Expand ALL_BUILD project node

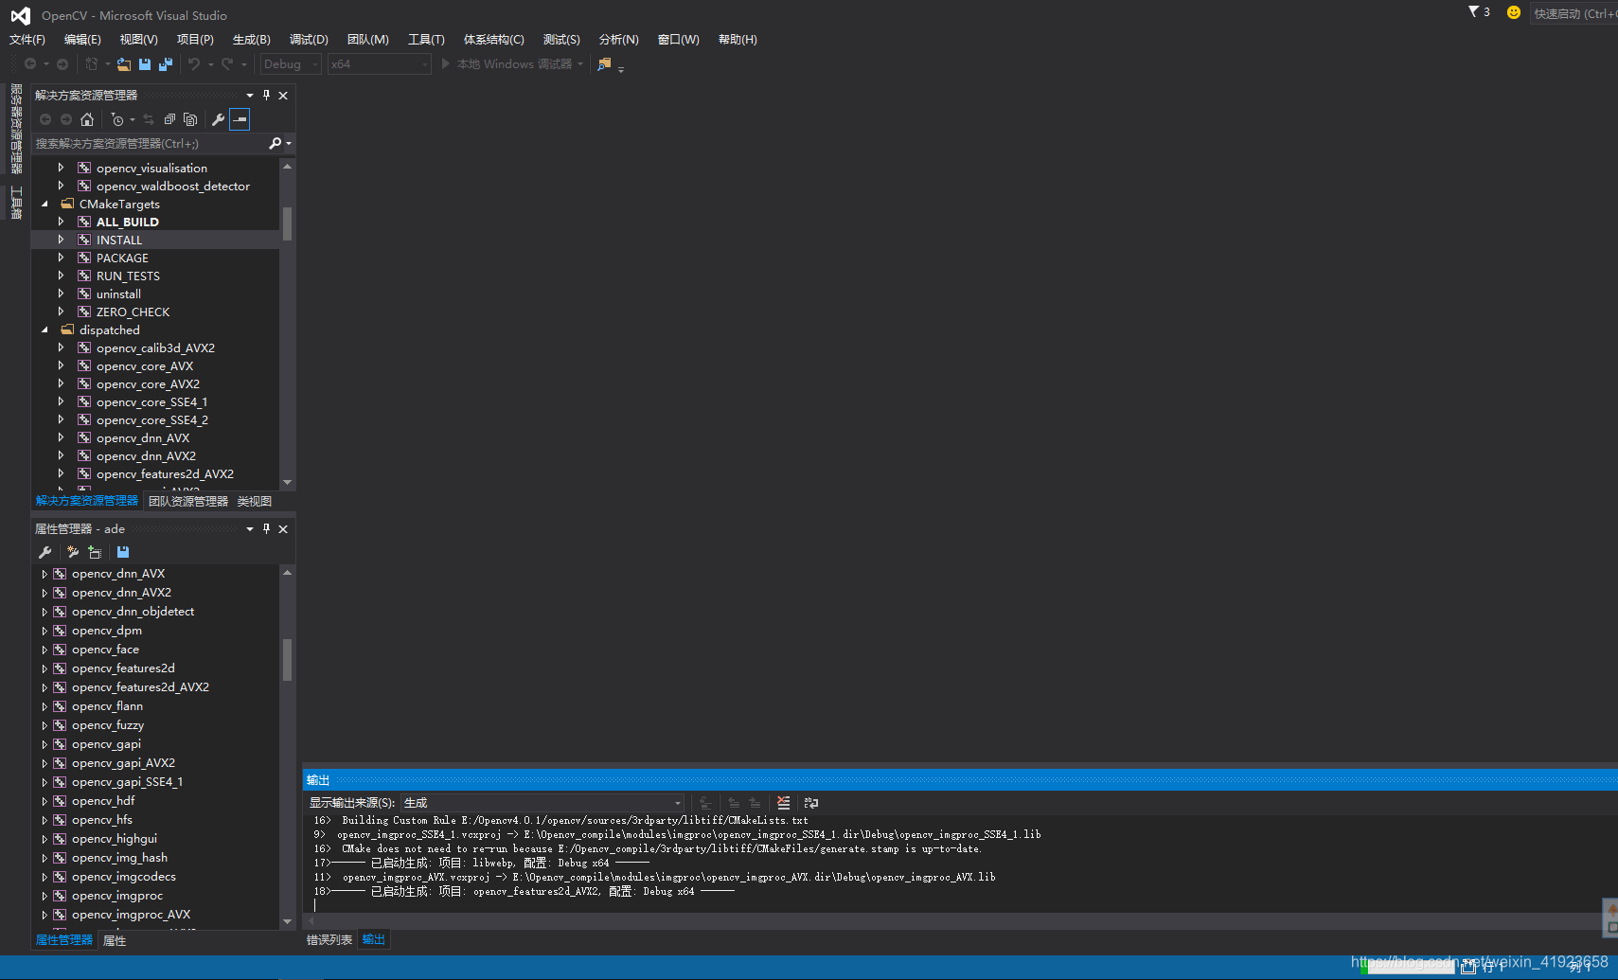[x=61, y=222]
